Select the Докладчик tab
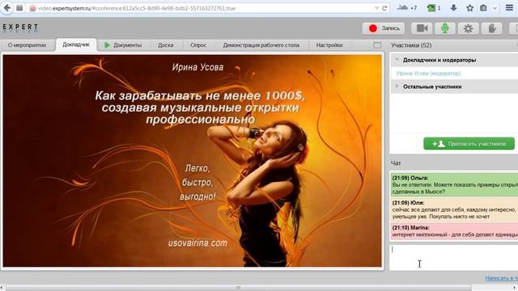Screen dimensions: 518x291 76,44
